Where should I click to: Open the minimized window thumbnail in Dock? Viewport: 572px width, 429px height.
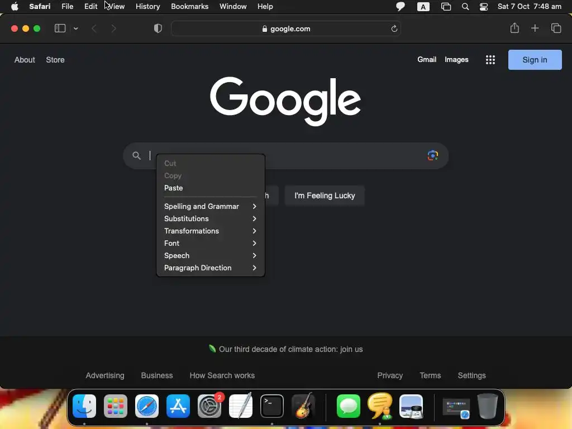[456, 408]
